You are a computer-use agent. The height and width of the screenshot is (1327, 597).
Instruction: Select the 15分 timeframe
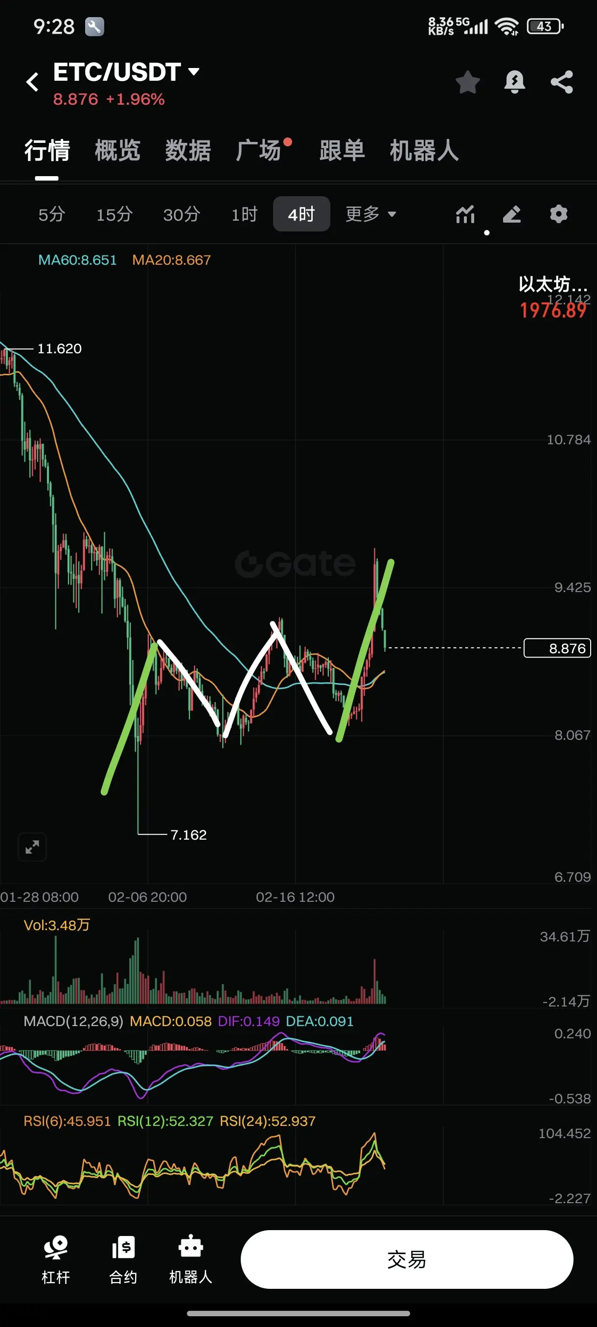pyautogui.click(x=115, y=214)
